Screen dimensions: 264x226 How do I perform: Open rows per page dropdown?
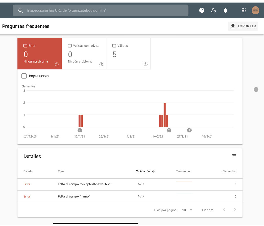pos(187,210)
